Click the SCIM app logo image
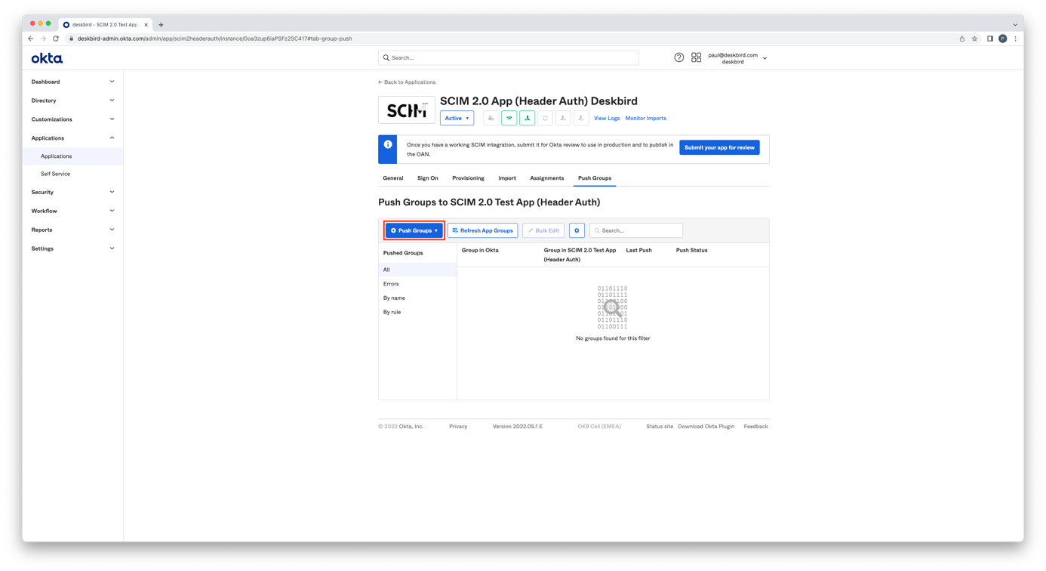This screenshot has height=571, width=1046. click(x=406, y=110)
